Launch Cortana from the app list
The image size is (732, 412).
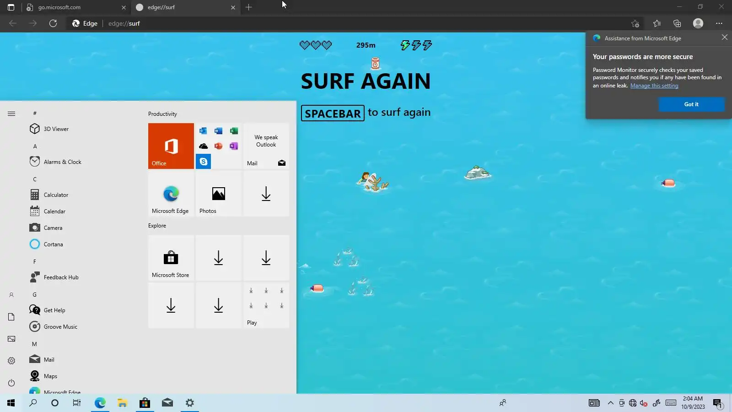point(83,244)
